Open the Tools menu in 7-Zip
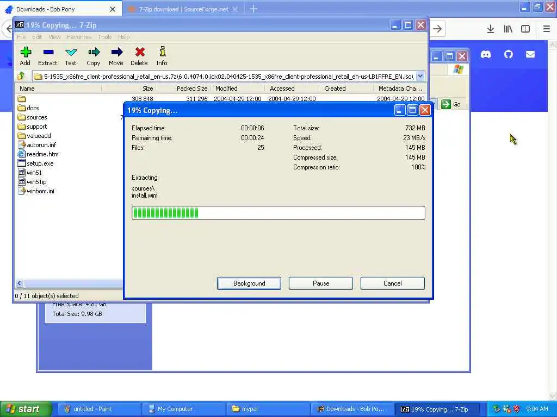This screenshot has height=417, width=557. [x=105, y=37]
